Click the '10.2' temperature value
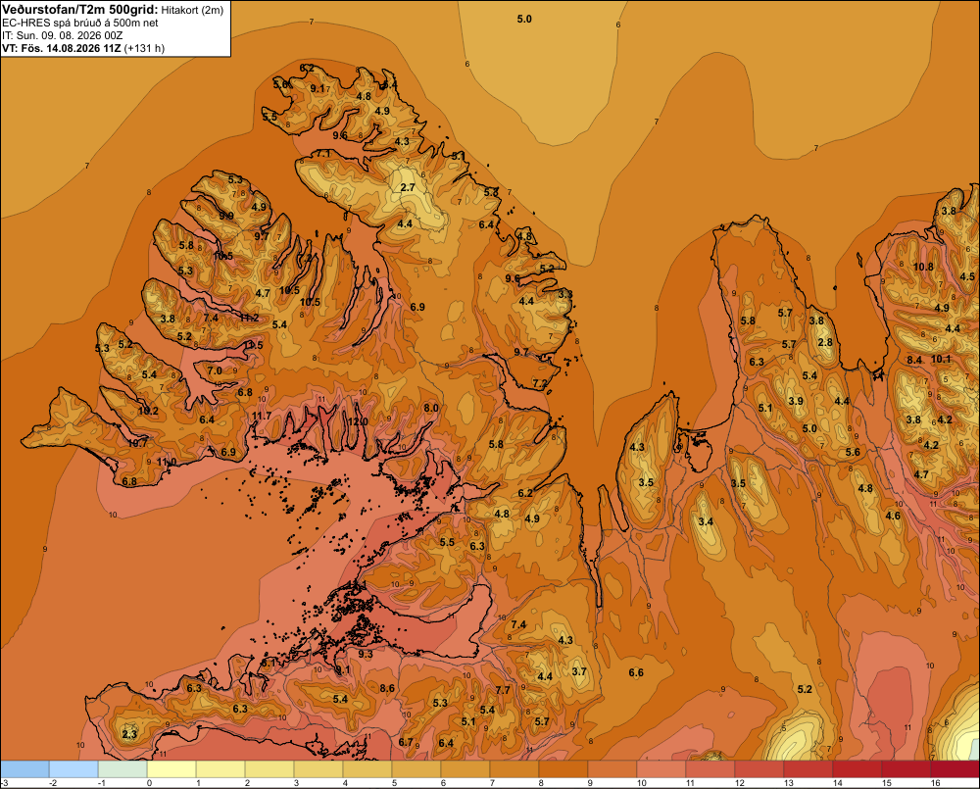 pos(148,411)
